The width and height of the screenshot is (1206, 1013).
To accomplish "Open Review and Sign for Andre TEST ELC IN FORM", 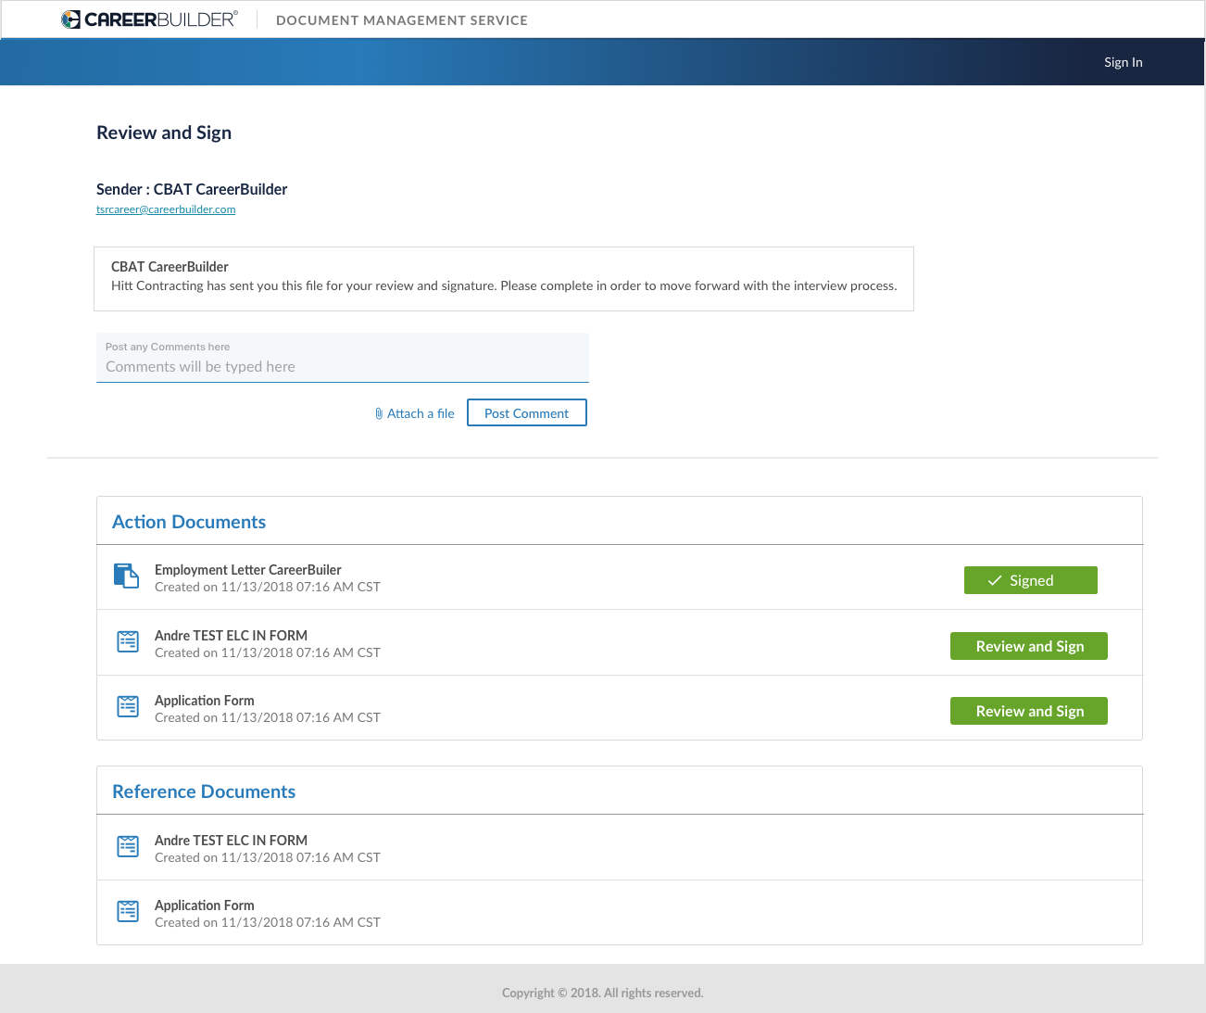I will pyautogui.click(x=1028, y=646).
